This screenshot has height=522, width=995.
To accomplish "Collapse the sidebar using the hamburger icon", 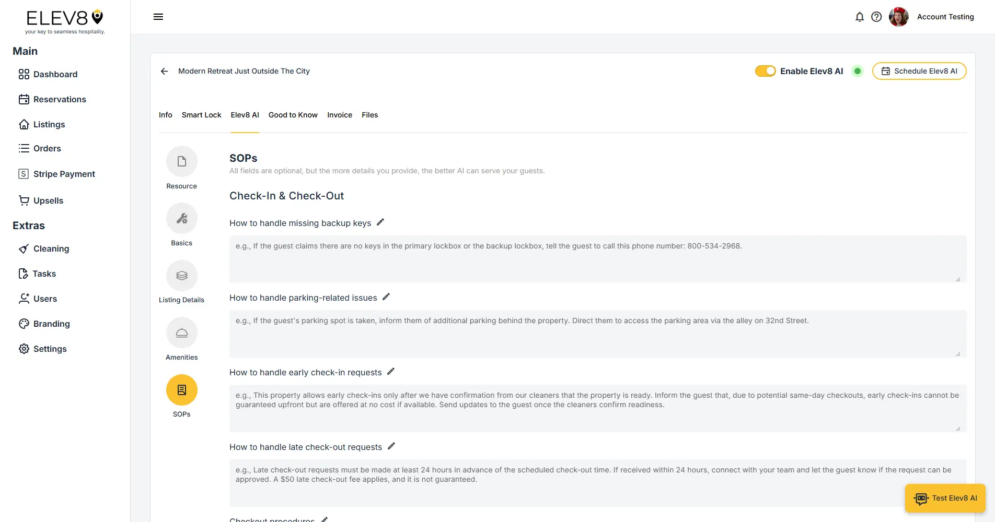I will click(x=158, y=17).
